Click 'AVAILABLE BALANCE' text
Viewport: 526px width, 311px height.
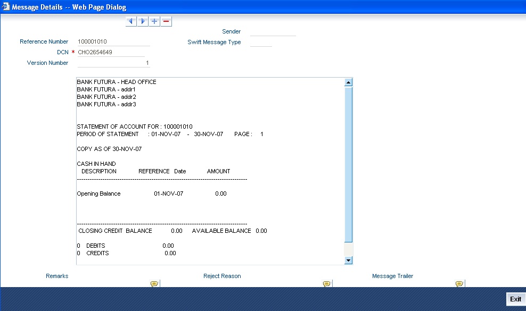pos(221,231)
